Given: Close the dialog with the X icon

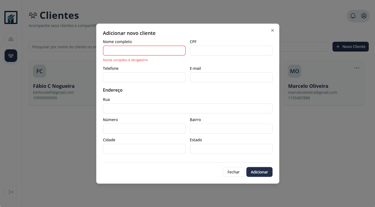Looking at the screenshot, I should (x=272, y=31).
